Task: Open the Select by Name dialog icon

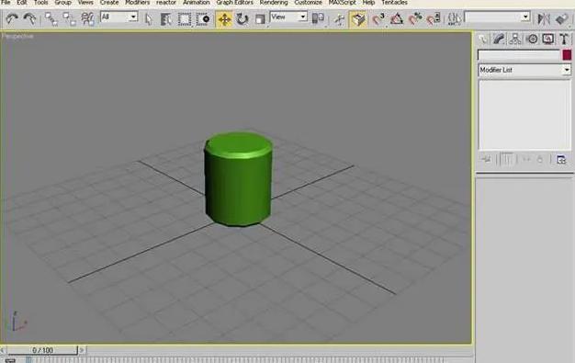Action: [x=166, y=19]
